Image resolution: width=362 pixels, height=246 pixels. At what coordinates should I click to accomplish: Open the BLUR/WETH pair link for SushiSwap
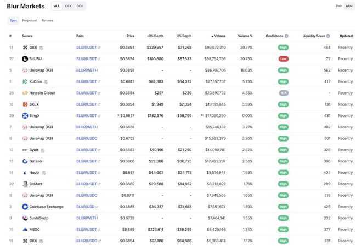click(x=87, y=218)
